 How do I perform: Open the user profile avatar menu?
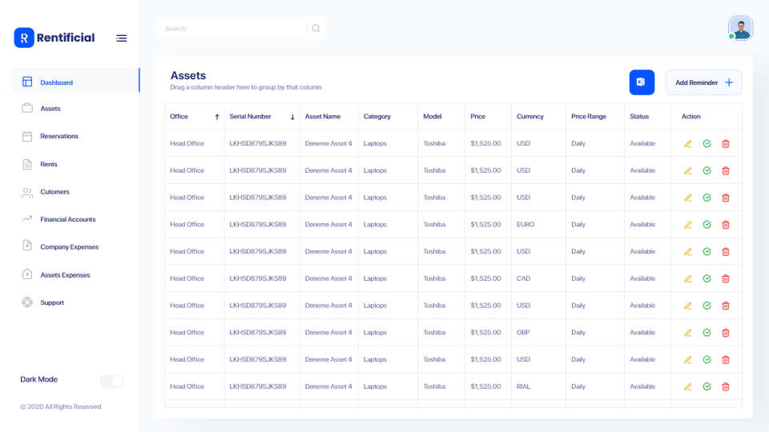click(741, 29)
